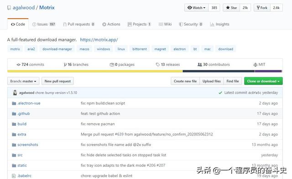This screenshot has width=292, height=179.
Task: Click the yellow language bar segment
Action: pyautogui.click(x=95, y=71)
